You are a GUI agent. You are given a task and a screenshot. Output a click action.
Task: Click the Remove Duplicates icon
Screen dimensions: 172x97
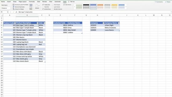(x=13, y=7)
